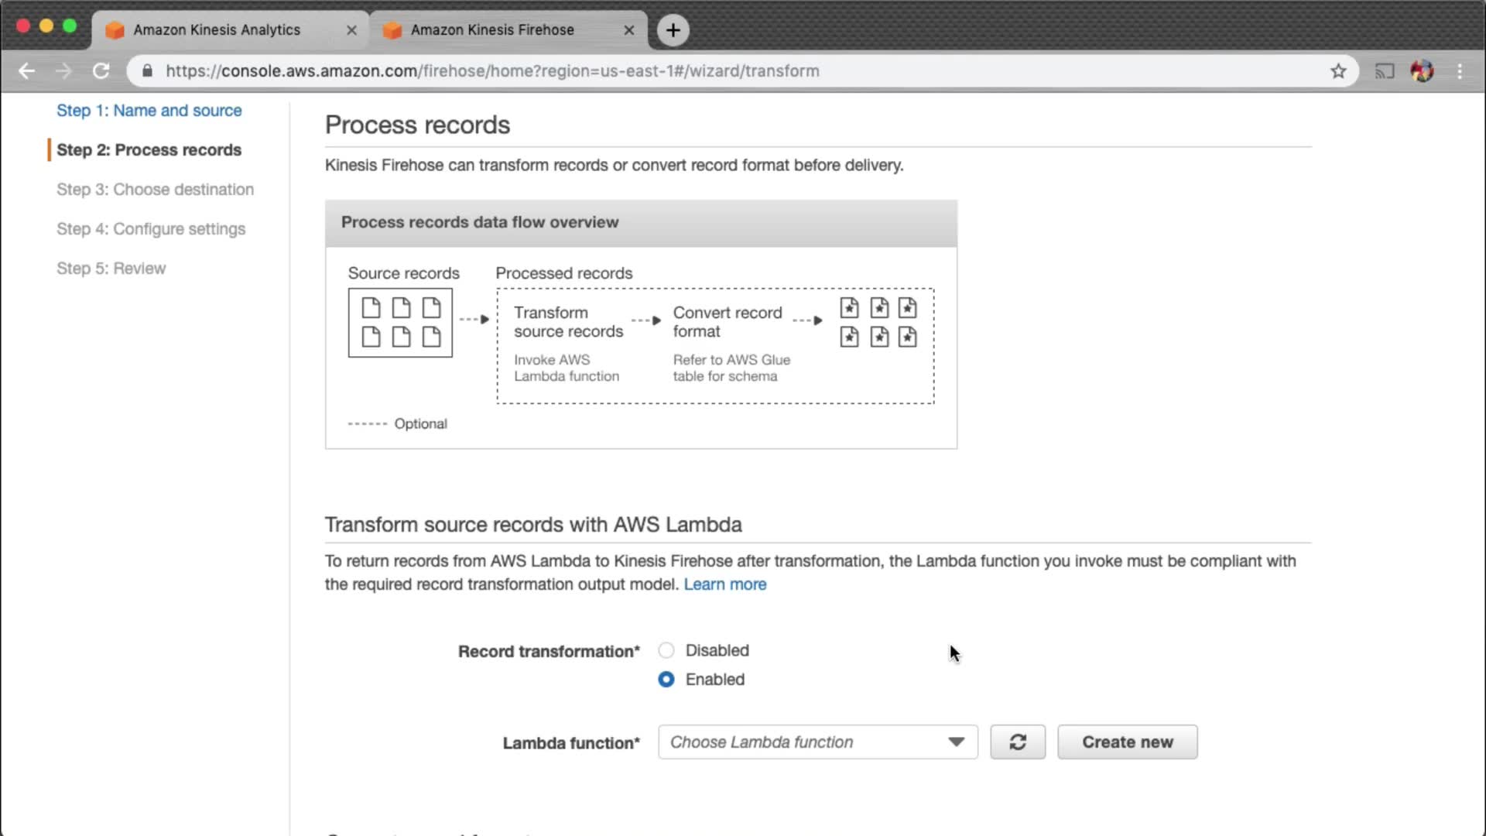1486x836 pixels.
Task: Select the Disabled record transformation option
Action: tap(666, 650)
